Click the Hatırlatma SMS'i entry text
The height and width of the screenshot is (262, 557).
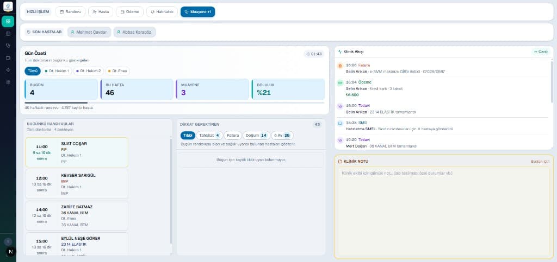(399, 129)
